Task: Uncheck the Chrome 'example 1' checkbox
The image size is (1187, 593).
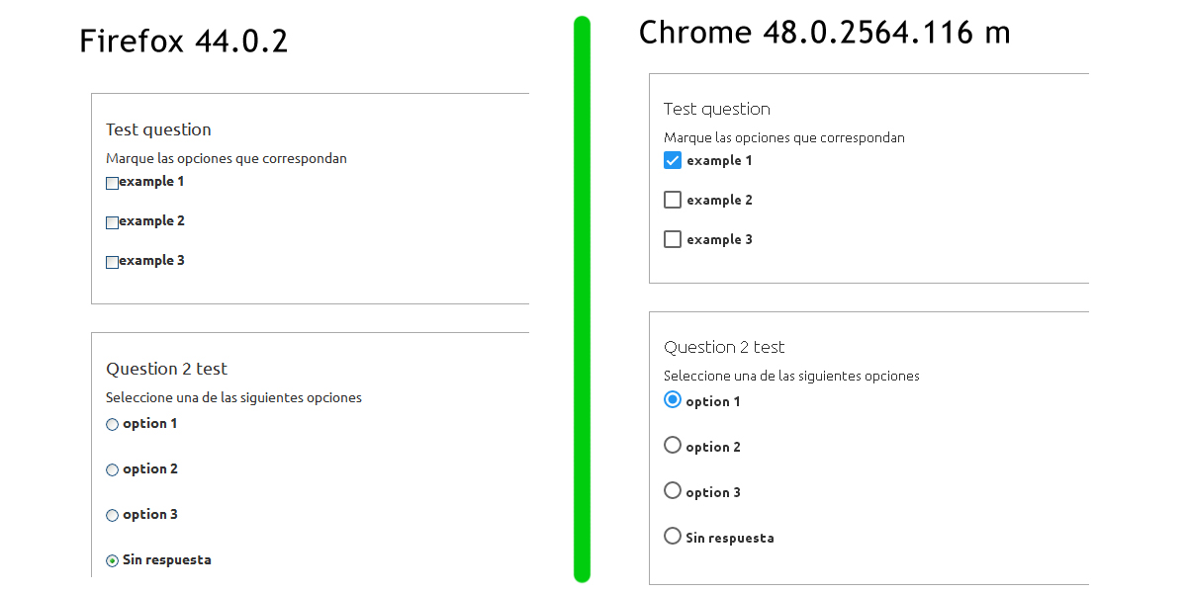Action: point(673,160)
